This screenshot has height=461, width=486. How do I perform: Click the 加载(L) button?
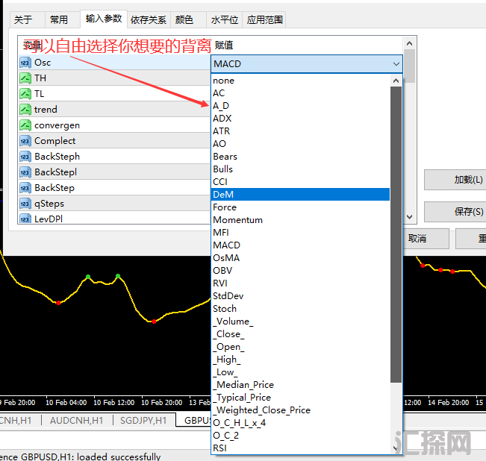(455, 180)
